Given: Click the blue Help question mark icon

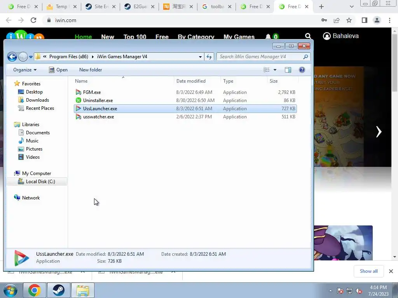Looking at the screenshot, I should [302, 70].
